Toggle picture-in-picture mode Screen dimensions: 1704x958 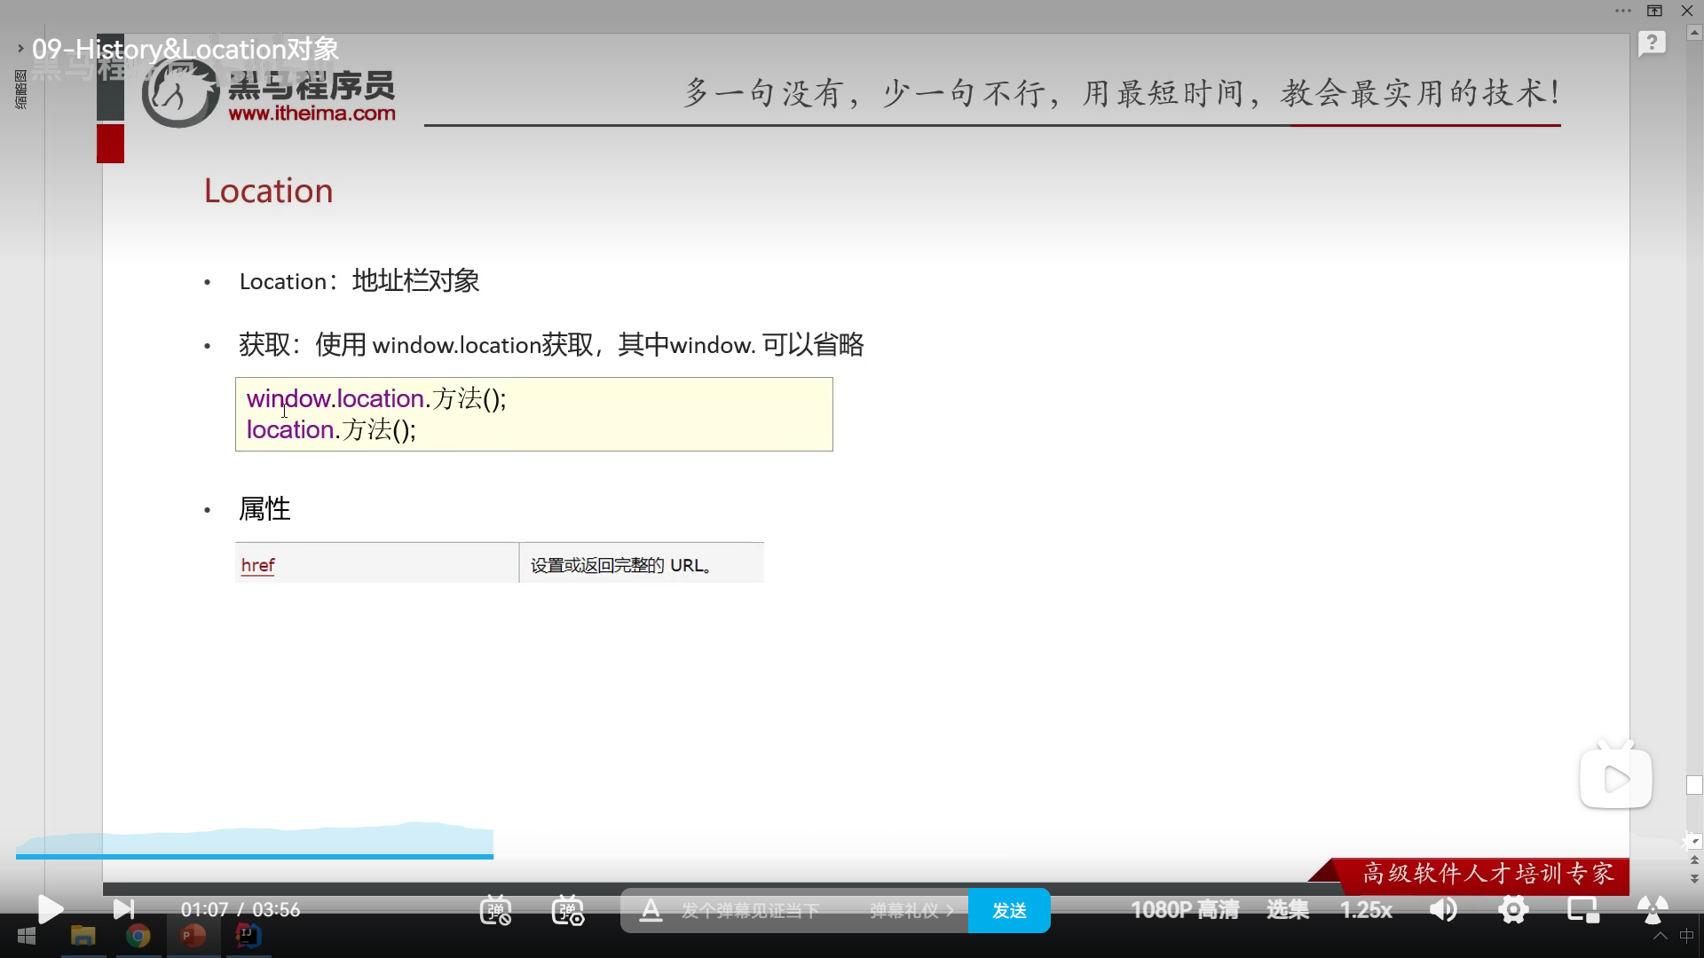click(1582, 910)
